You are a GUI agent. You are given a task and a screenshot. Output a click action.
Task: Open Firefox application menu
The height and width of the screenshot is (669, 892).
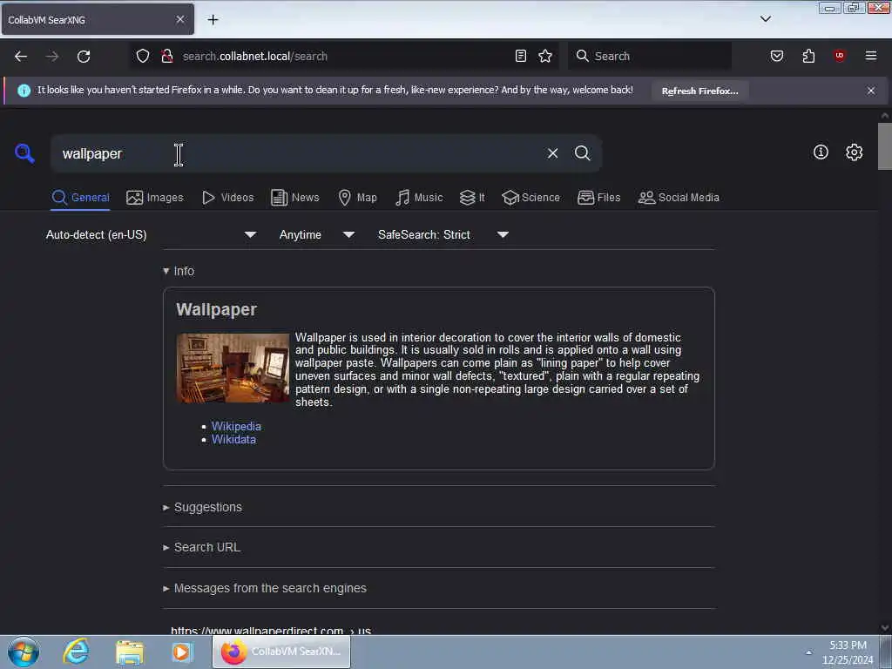(870, 56)
